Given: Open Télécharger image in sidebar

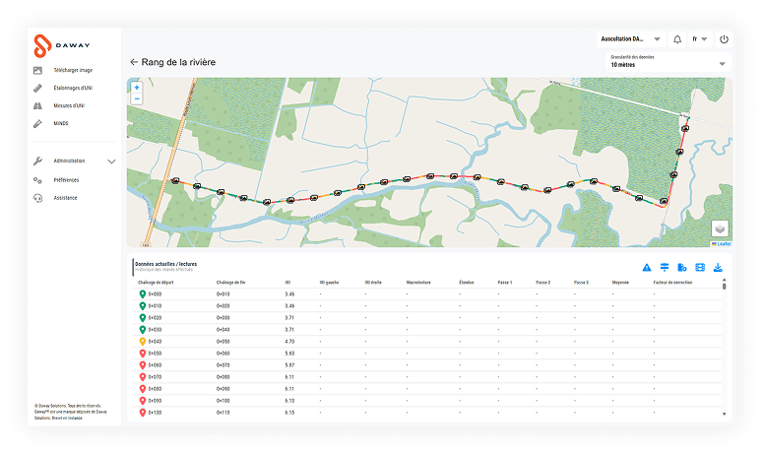Looking at the screenshot, I should coord(73,71).
